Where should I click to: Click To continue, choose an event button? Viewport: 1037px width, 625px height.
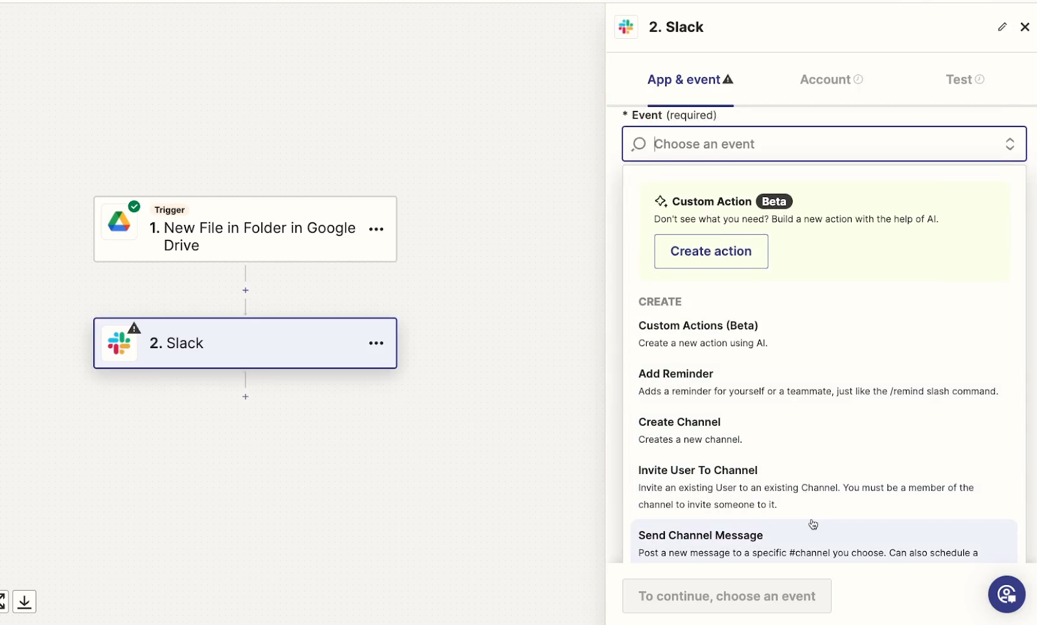tap(727, 596)
